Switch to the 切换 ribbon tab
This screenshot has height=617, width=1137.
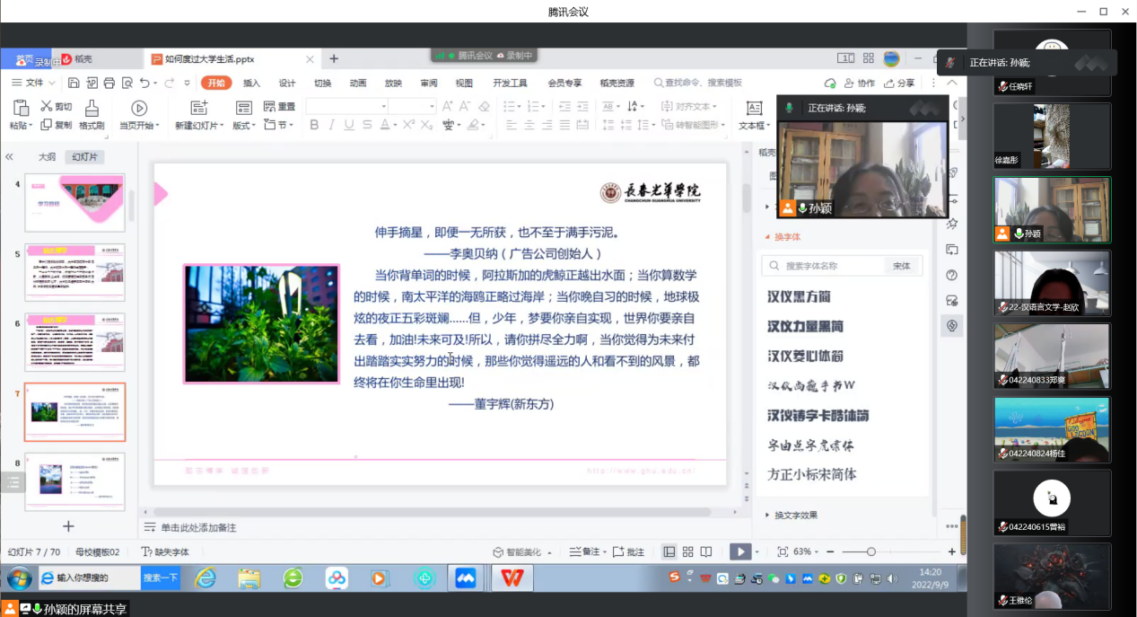click(x=322, y=83)
